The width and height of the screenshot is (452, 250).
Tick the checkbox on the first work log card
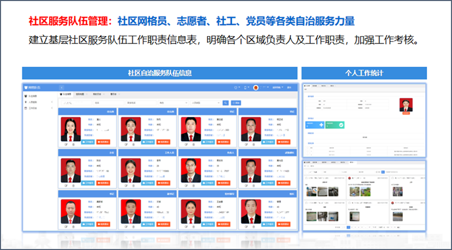[x=306, y=178]
